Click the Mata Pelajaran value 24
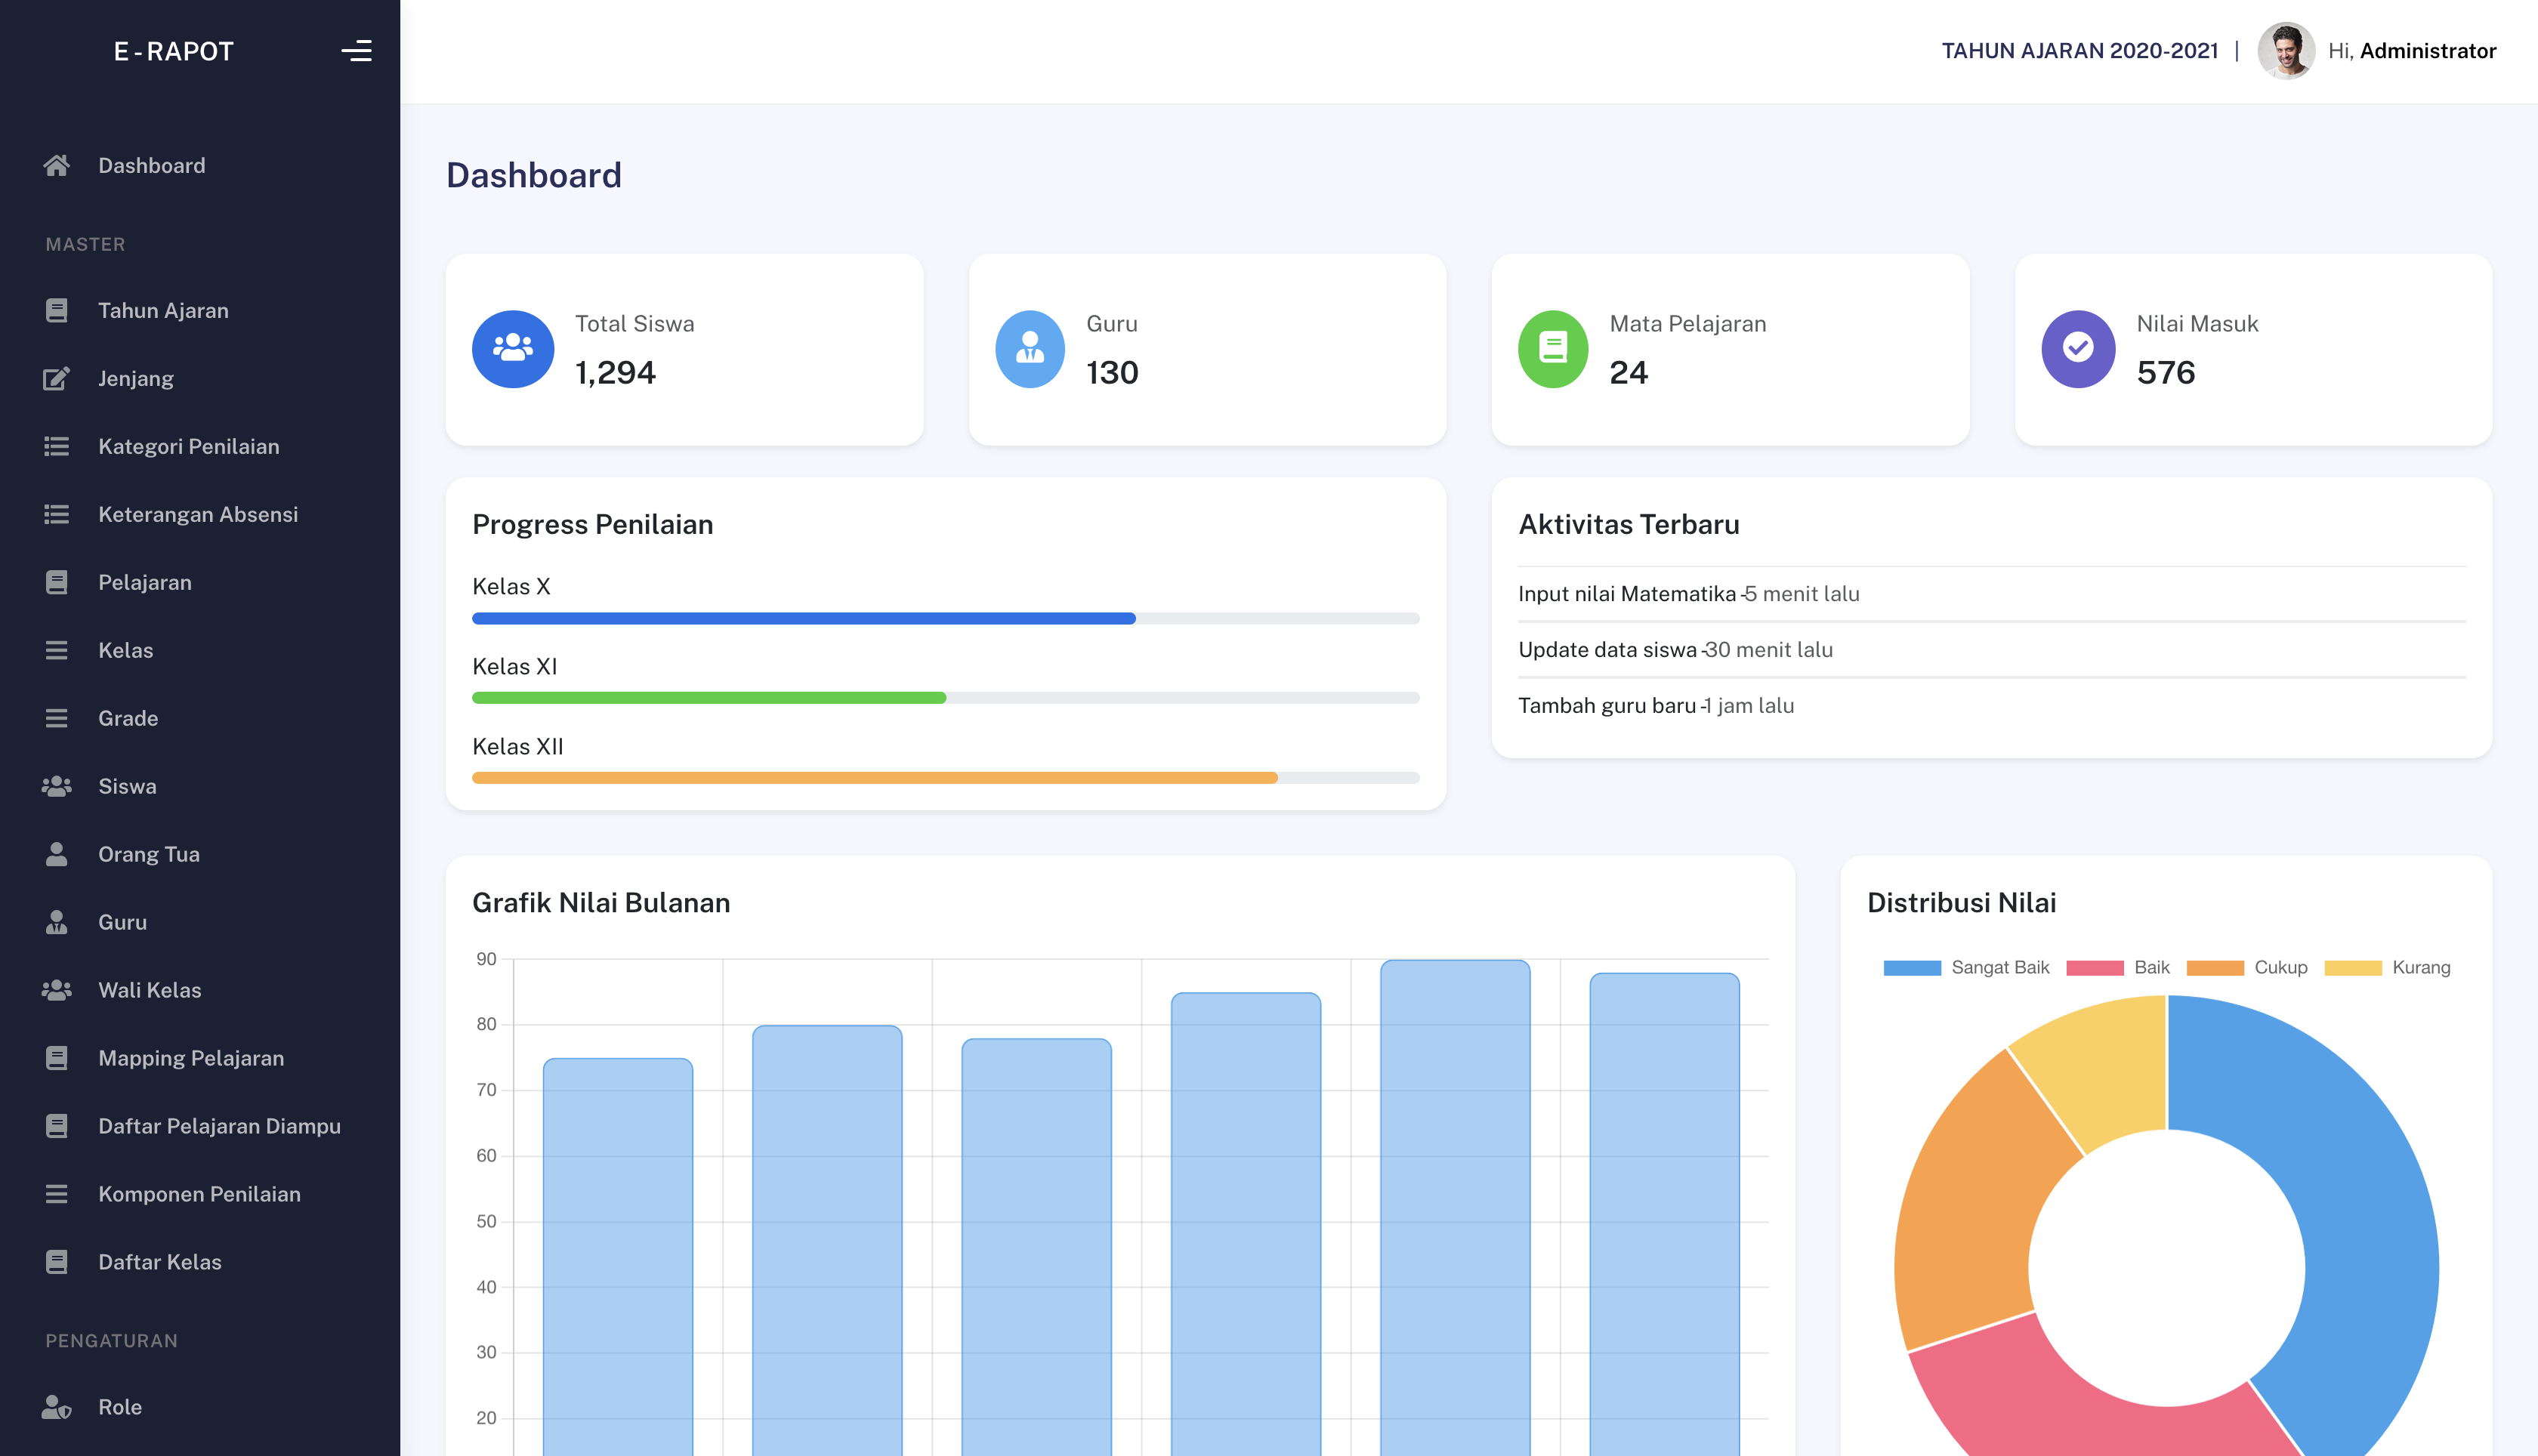This screenshot has width=2538, height=1456. coord(1629,373)
